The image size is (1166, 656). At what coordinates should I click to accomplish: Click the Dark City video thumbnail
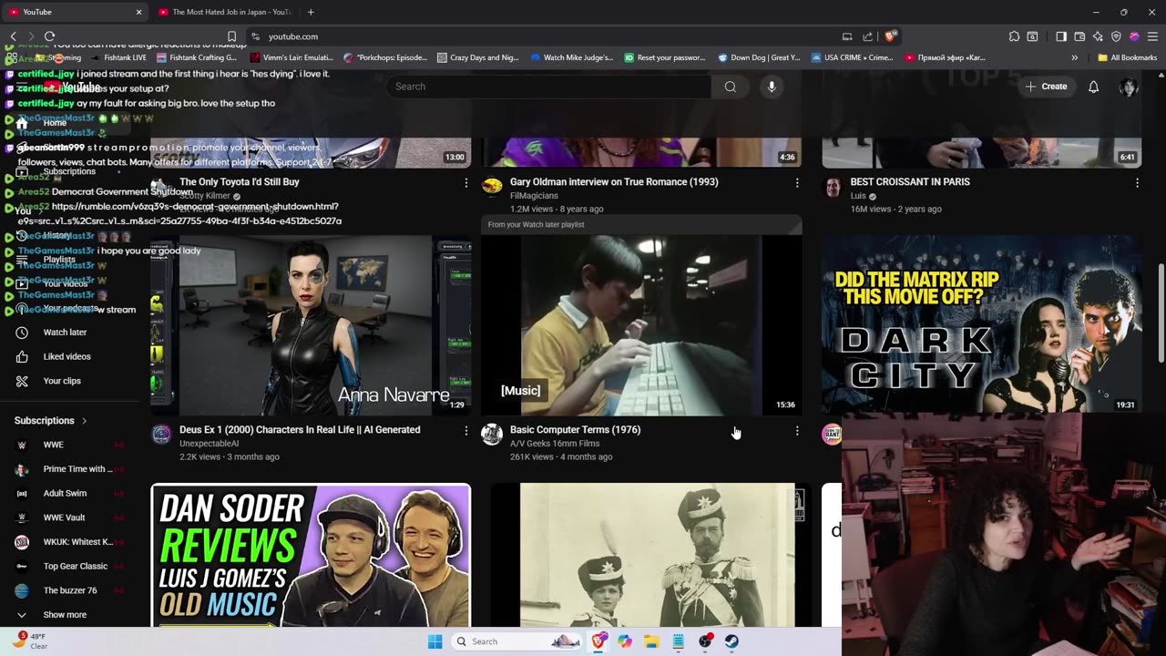tap(981, 325)
